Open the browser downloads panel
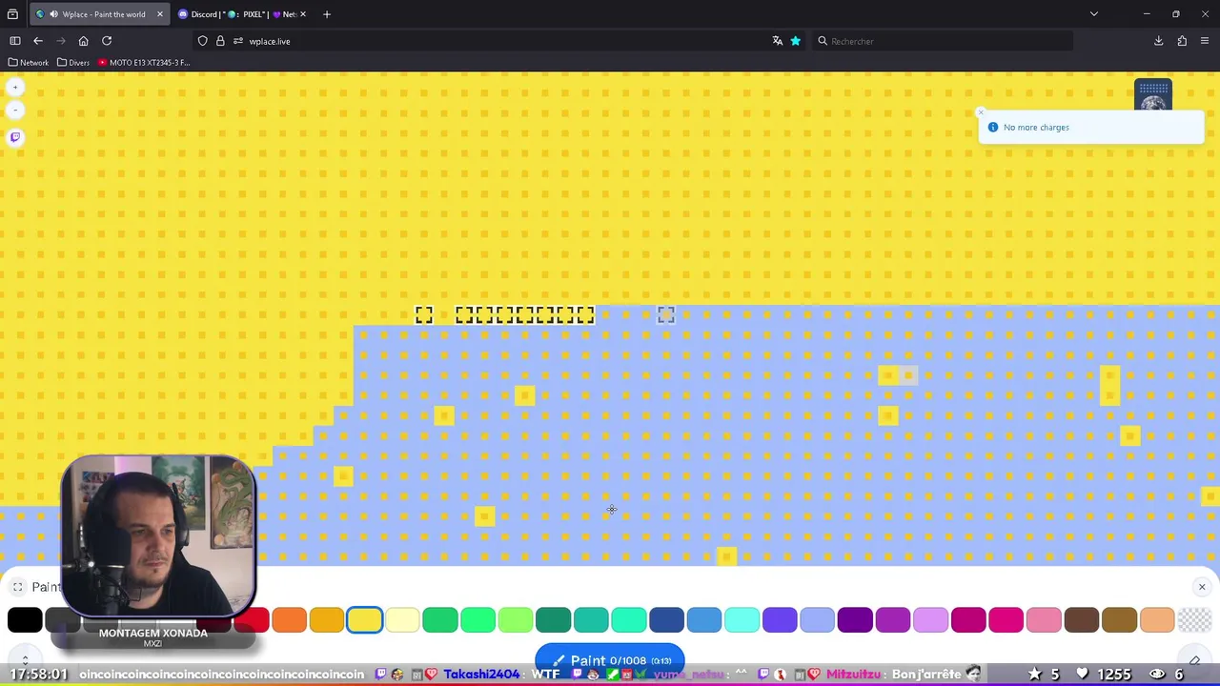The height and width of the screenshot is (686, 1220). pyautogui.click(x=1159, y=41)
